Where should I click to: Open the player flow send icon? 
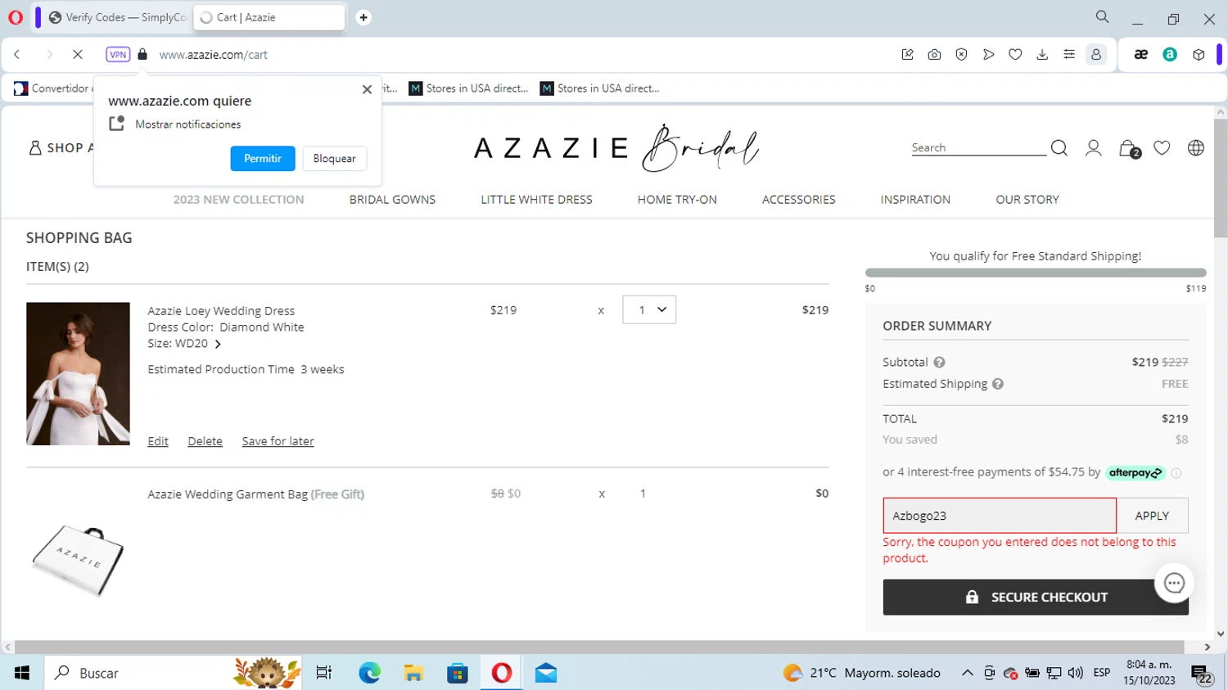pyautogui.click(x=988, y=55)
